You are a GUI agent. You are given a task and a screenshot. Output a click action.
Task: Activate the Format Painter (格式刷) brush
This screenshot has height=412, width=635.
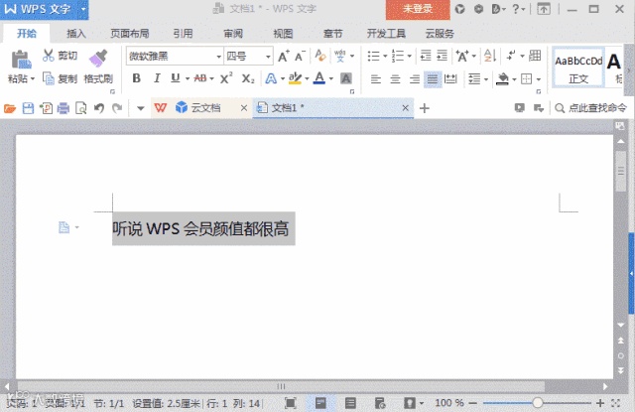pyautogui.click(x=98, y=59)
